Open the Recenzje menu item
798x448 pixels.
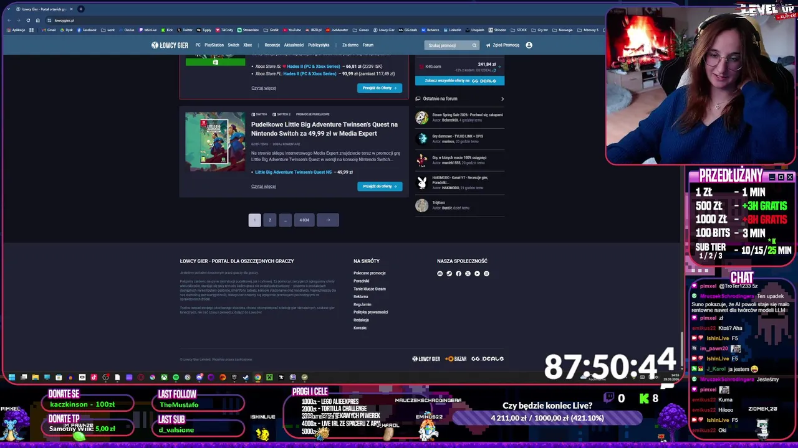click(x=272, y=45)
